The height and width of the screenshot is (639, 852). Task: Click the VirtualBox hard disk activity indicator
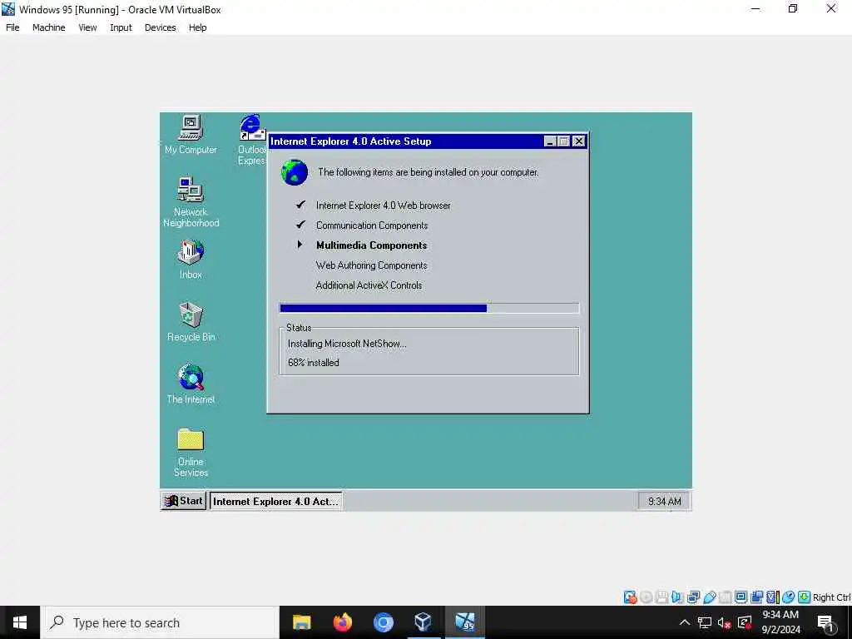click(x=630, y=597)
